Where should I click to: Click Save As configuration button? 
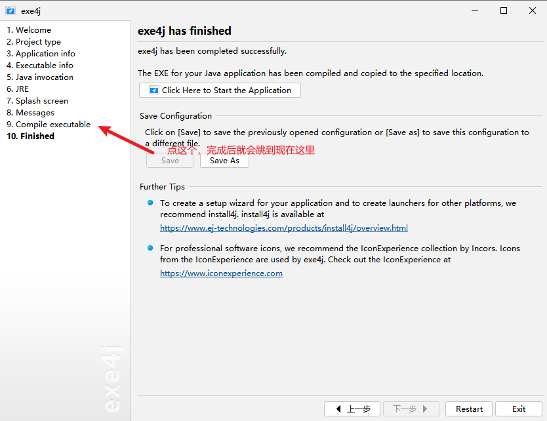coord(224,161)
